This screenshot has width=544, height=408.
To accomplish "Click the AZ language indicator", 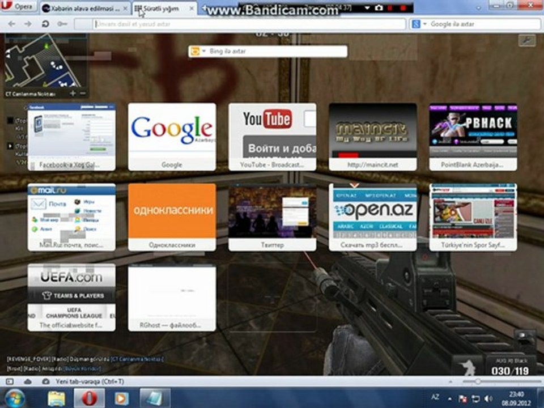I will pyautogui.click(x=435, y=397).
